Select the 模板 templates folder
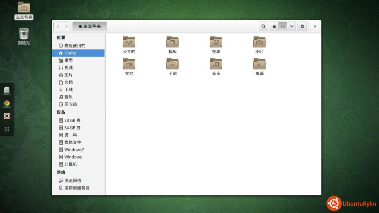379x213 pixels. (172, 42)
